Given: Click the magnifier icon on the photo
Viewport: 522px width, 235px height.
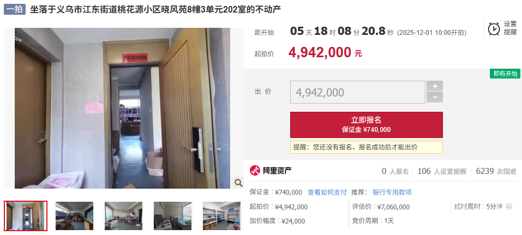Looking at the screenshot, I should (x=238, y=183).
